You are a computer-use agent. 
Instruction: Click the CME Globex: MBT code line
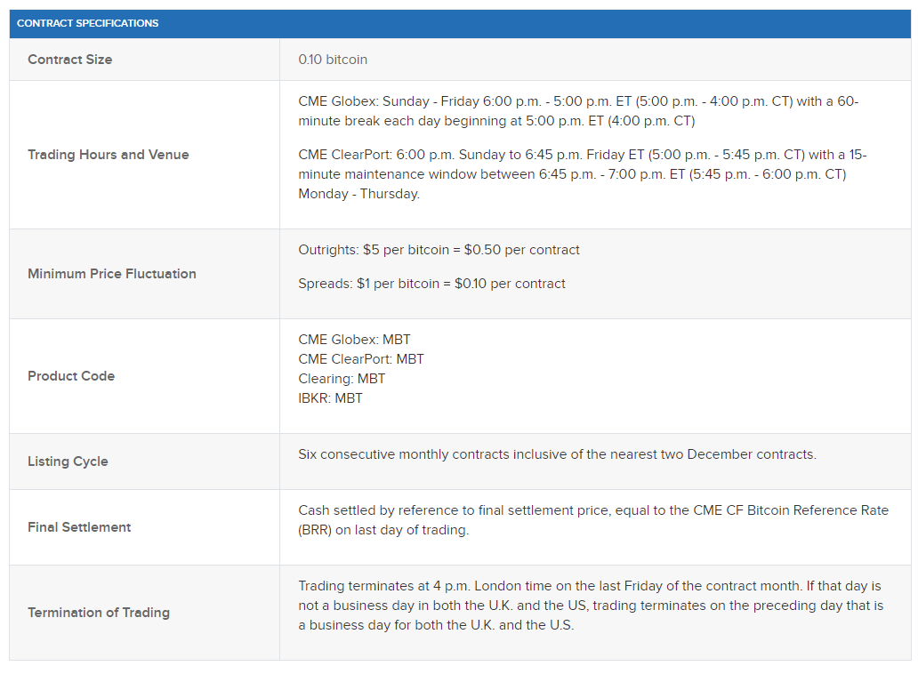pyautogui.click(x=354, y=340)
